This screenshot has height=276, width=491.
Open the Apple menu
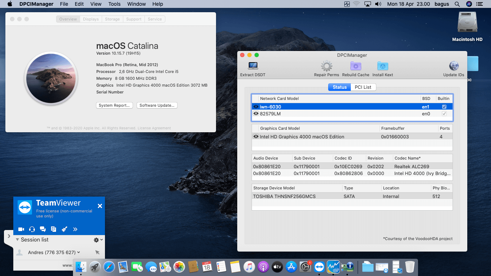tap(10, 4)
